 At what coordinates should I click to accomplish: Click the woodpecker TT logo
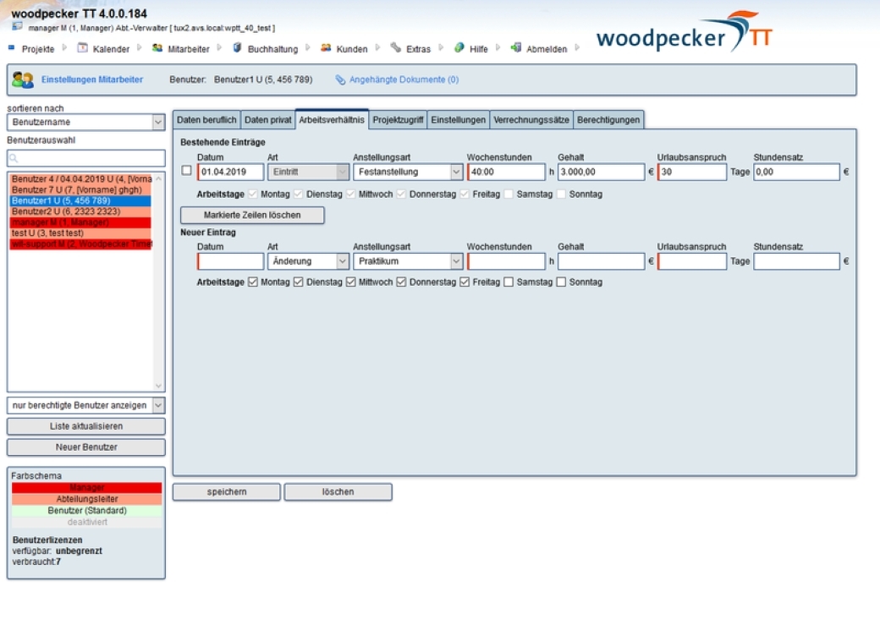[685, 32]
